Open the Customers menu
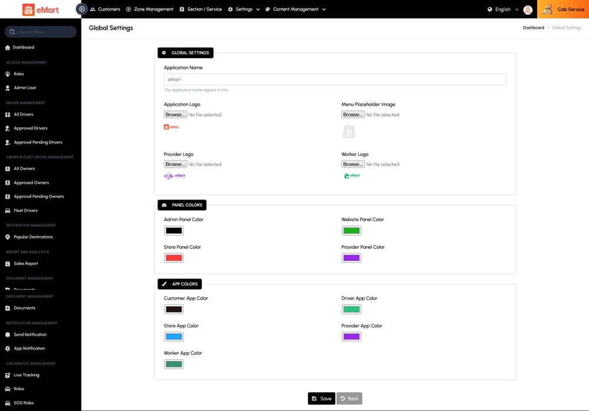 pyautogui.click(x=105, y=9)
